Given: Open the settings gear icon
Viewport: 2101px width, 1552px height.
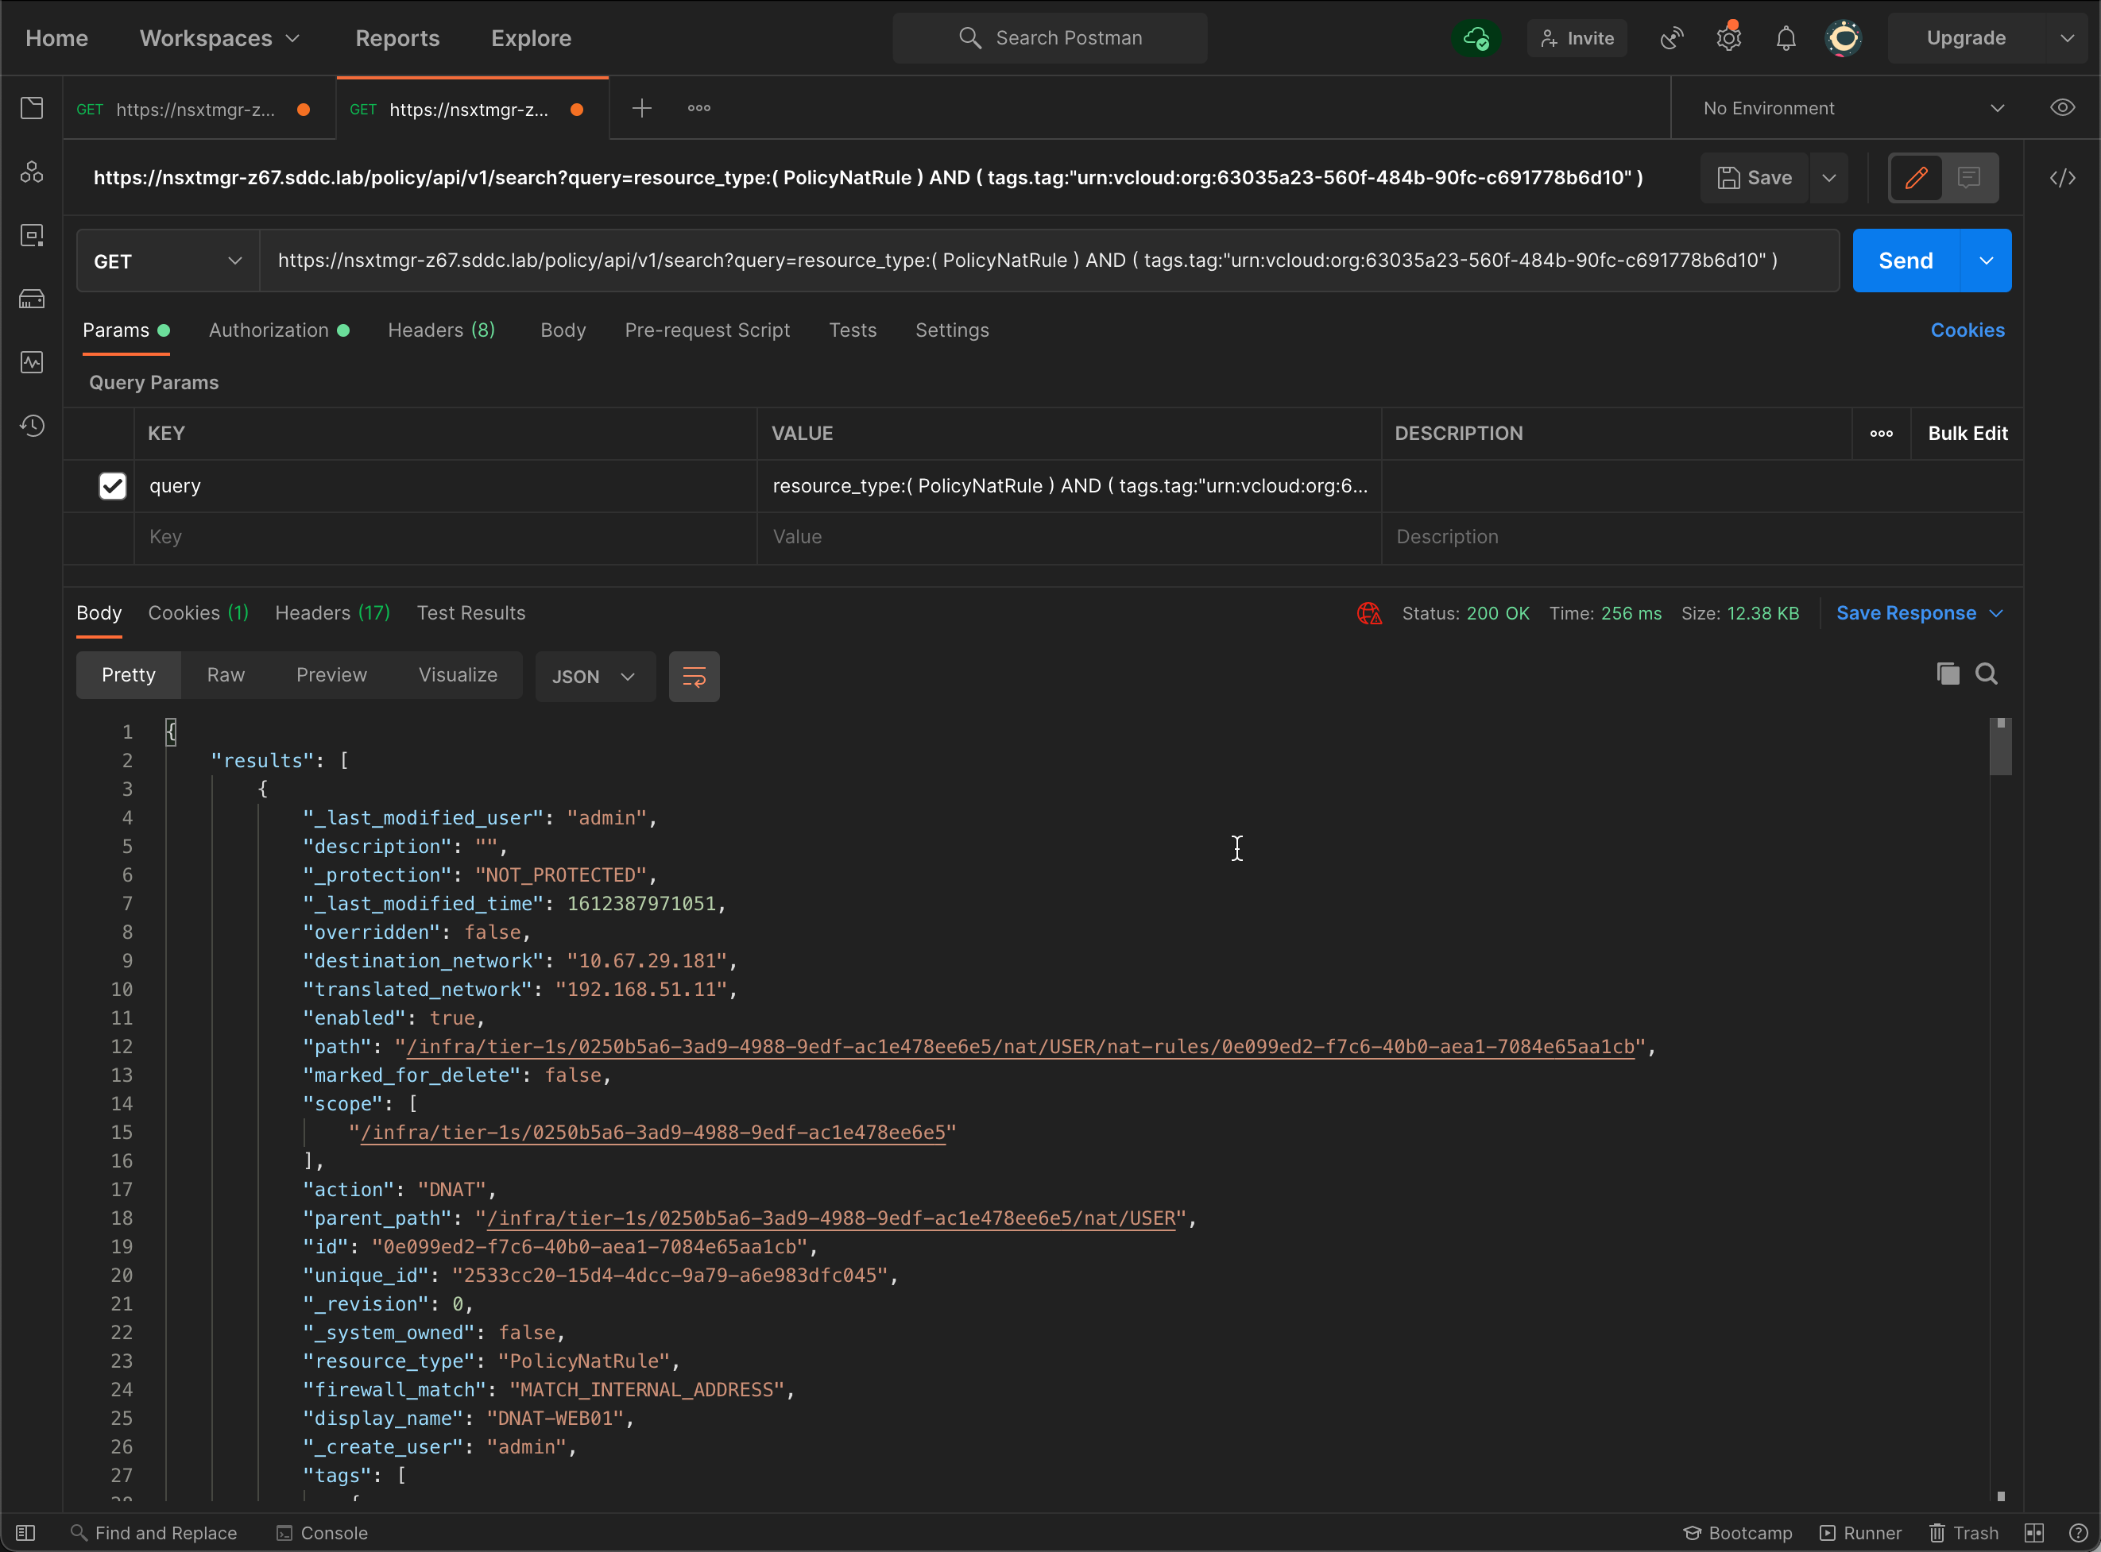Looking at the screenshot, I should coord(1729,38).
